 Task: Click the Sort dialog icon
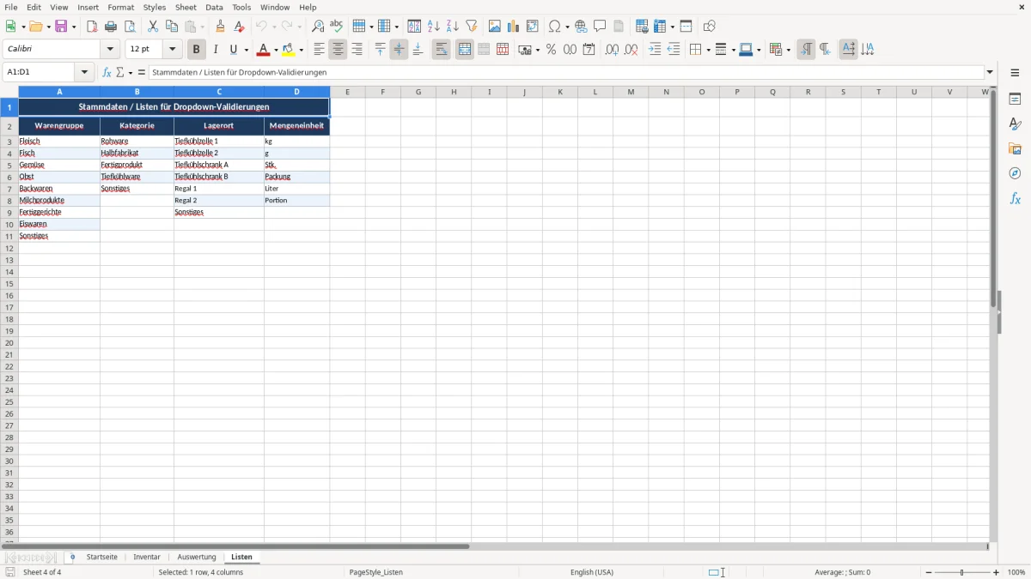pyautogui.click(x=414, y=27)
